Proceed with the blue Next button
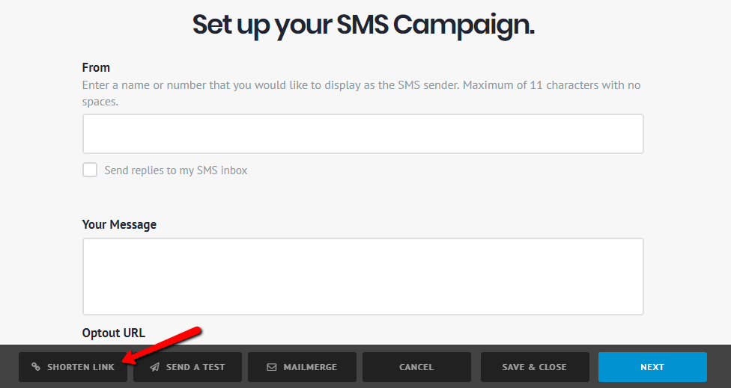731x388 pixels. (652, 367)
